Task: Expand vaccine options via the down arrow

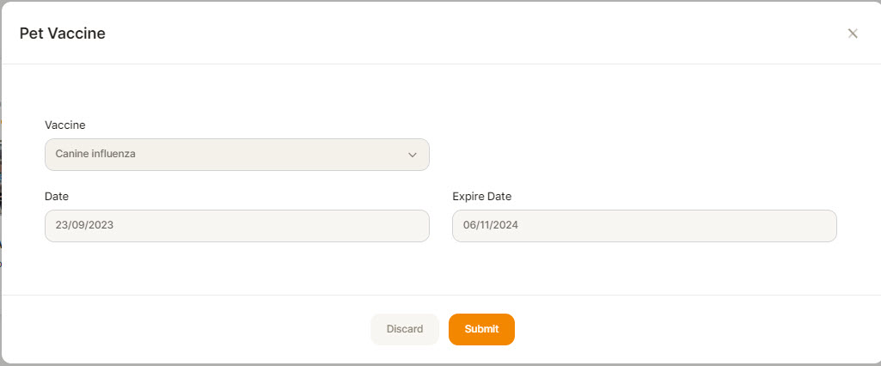Action: click(x=413, y=155)
